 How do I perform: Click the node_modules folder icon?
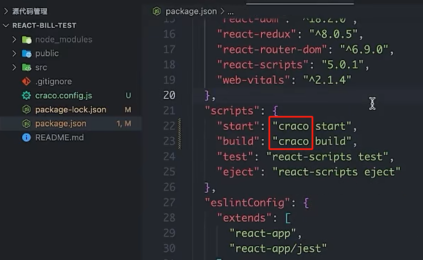click(27, 39)
